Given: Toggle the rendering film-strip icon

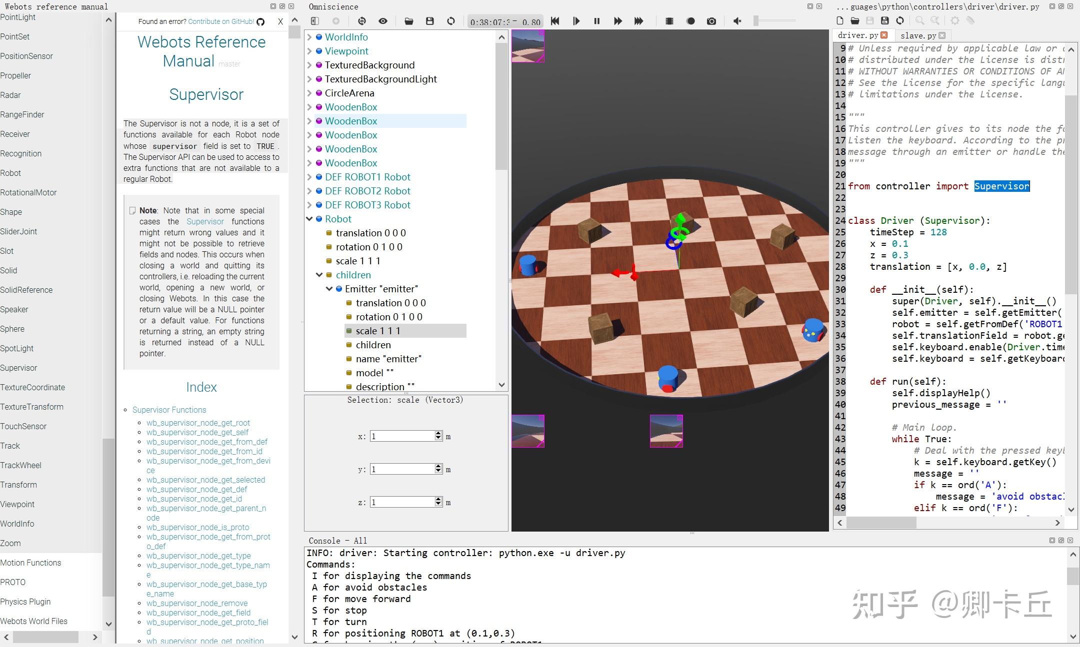Looking at the screenshot, I should (669, 21).
